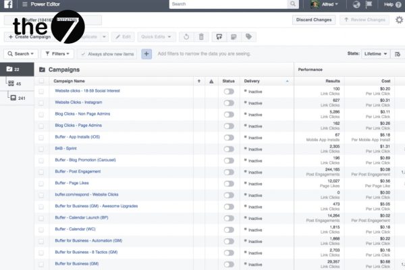Viewport: 405px width, 270px height.
Task: Check the box for Buffer for Business - 8 Tactics (GM)
Action: tap(41, 253)
